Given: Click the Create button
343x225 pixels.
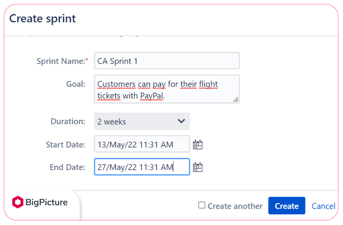Looking at the screenshot, I should click(x=287, y=205).
